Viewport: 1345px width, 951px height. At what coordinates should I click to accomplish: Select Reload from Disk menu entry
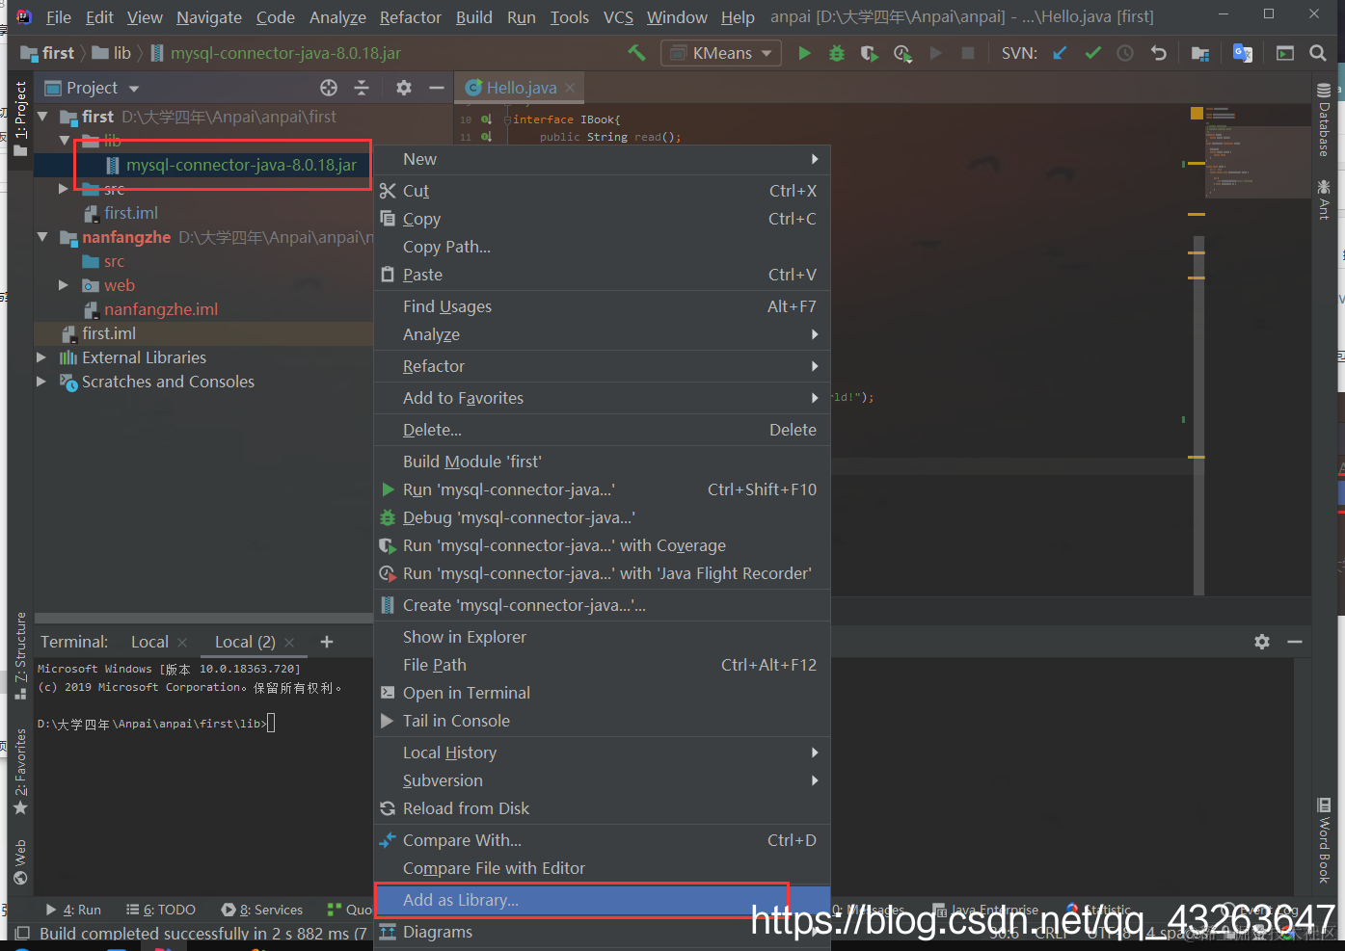point(602,808)
